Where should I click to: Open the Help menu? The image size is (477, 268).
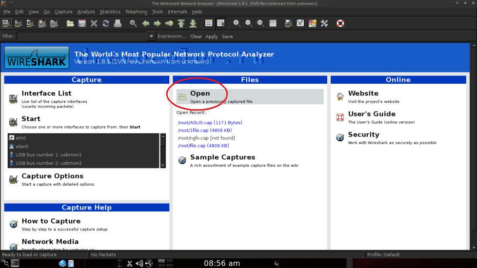[197, 12]
